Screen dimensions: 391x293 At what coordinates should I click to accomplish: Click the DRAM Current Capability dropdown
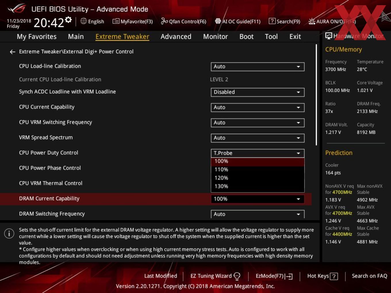[x=258, y=199]
